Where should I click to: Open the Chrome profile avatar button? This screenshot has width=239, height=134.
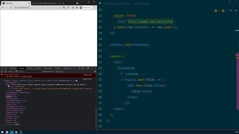86,7
